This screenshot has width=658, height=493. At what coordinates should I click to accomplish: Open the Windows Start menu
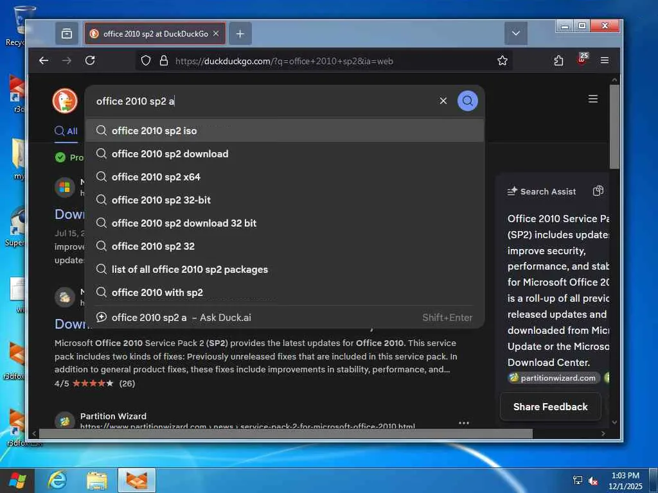[x=17, y=480]
